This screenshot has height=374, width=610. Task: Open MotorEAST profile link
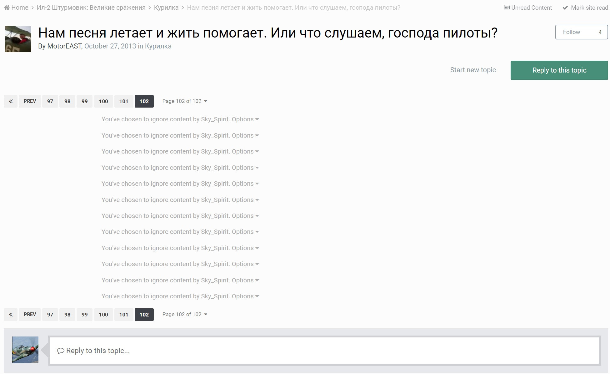click(x=64, y=46)
